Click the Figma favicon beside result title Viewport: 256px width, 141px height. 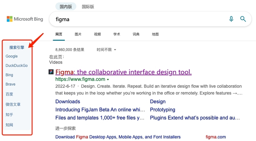pos(51,72)
